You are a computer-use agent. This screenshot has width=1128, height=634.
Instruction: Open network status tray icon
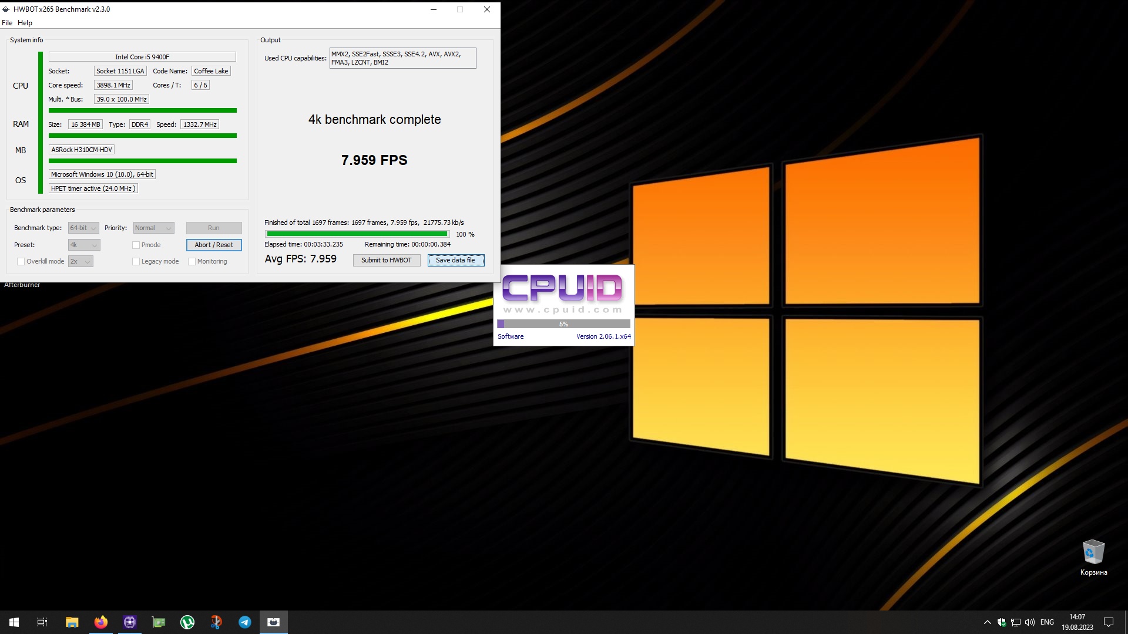1016,622
